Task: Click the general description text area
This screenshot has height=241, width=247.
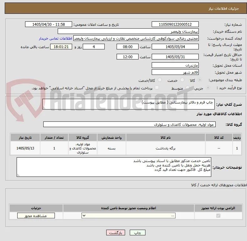Action: (129, 104)
